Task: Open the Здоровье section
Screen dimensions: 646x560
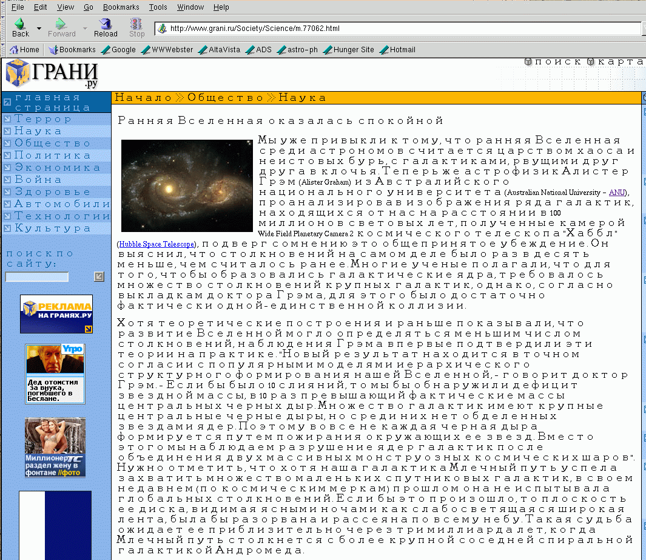Action: (52, 191)
